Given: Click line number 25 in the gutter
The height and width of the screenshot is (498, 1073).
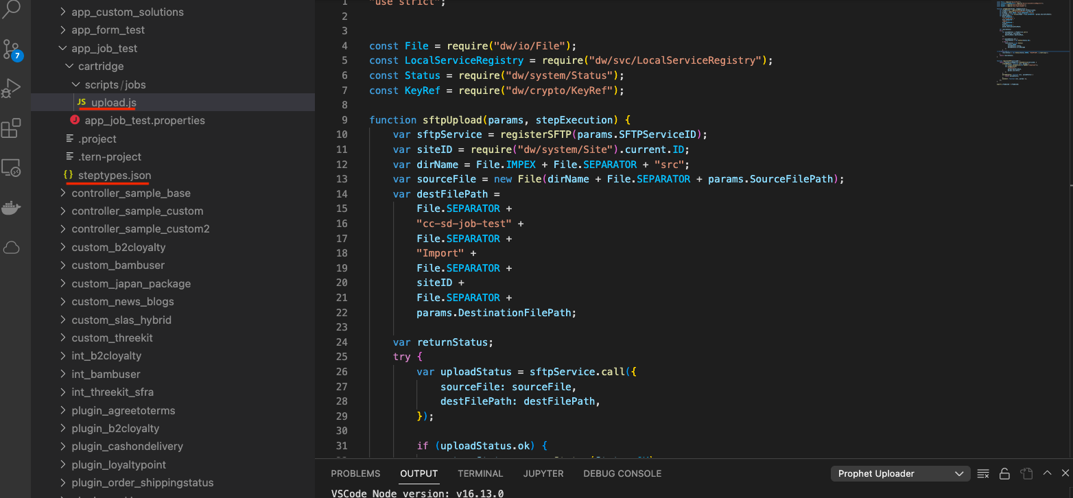Looking at the screenshot, I should pos(342,357).
